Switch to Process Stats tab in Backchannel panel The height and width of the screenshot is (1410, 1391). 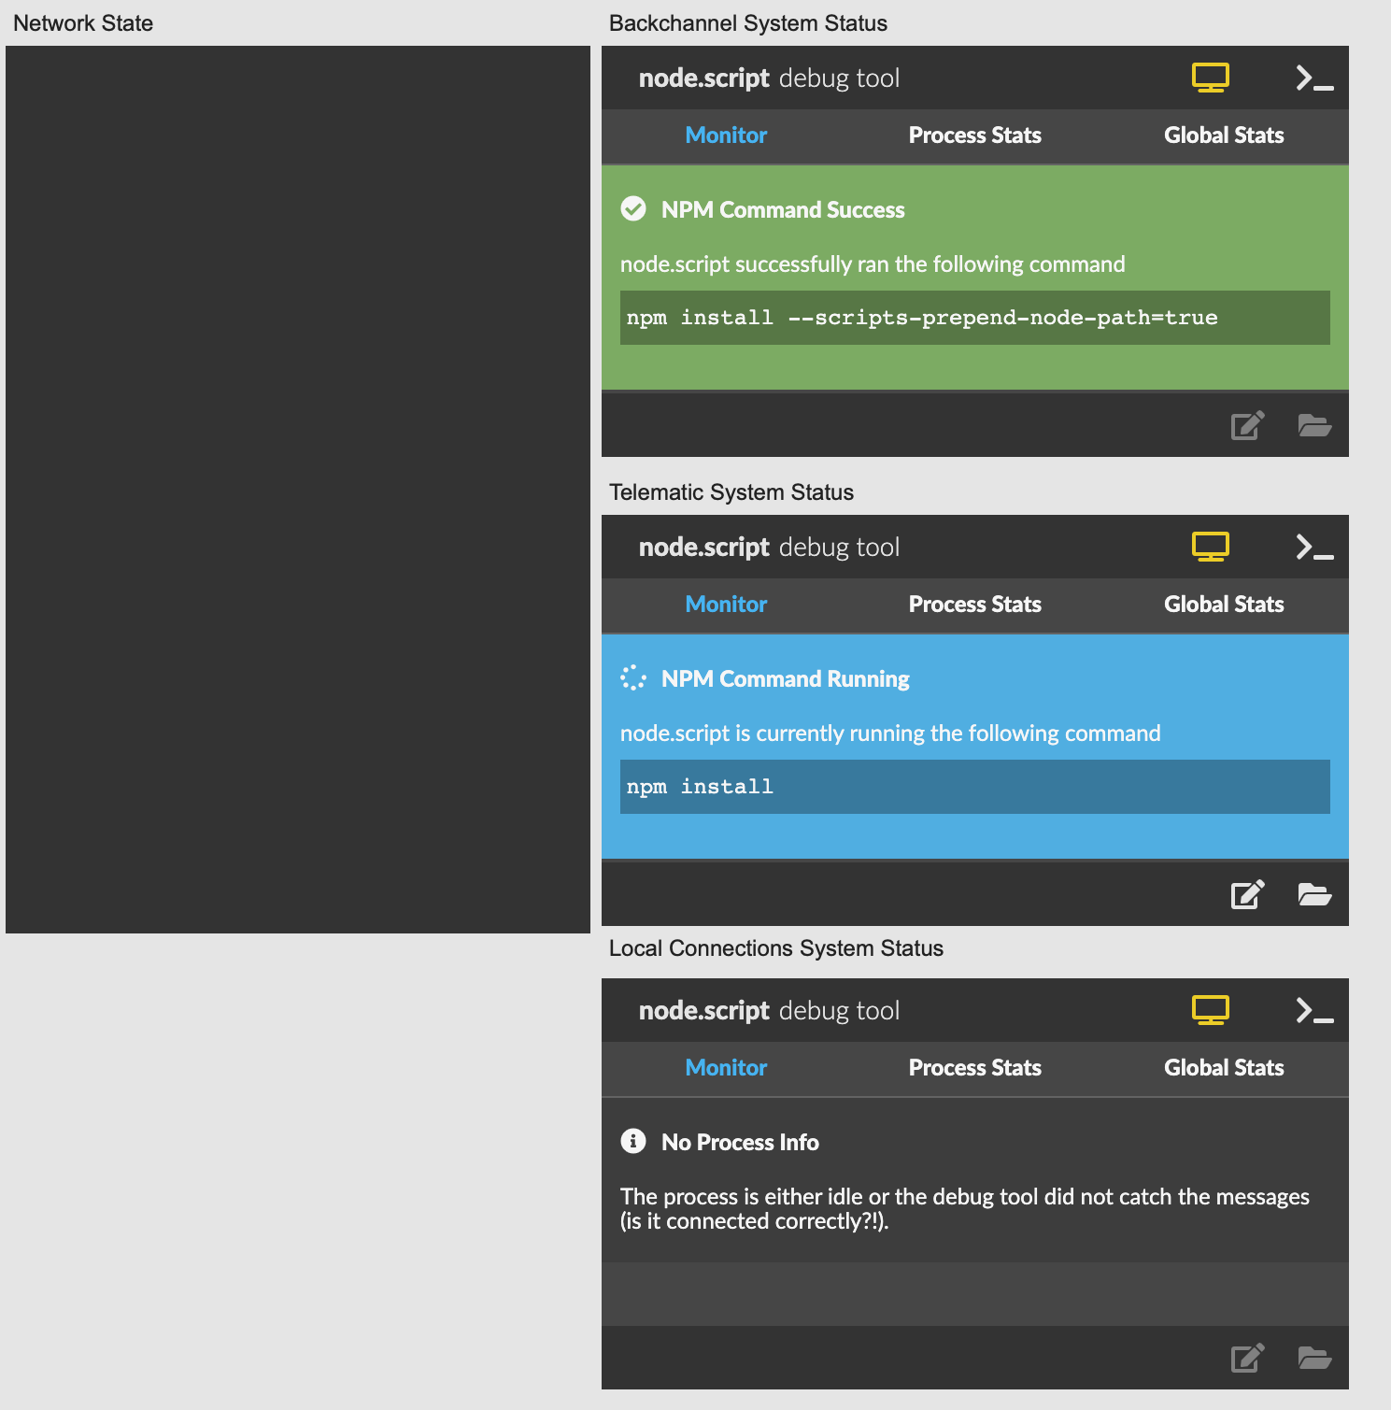point(974,135)
